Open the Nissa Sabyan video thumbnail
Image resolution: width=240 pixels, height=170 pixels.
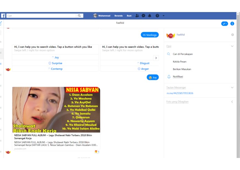pyautogui.click(x=56, y=110)
